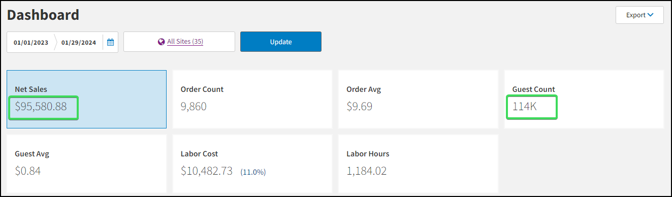
Task: Open the calendar date picker icon
Action: coord(110,42)
